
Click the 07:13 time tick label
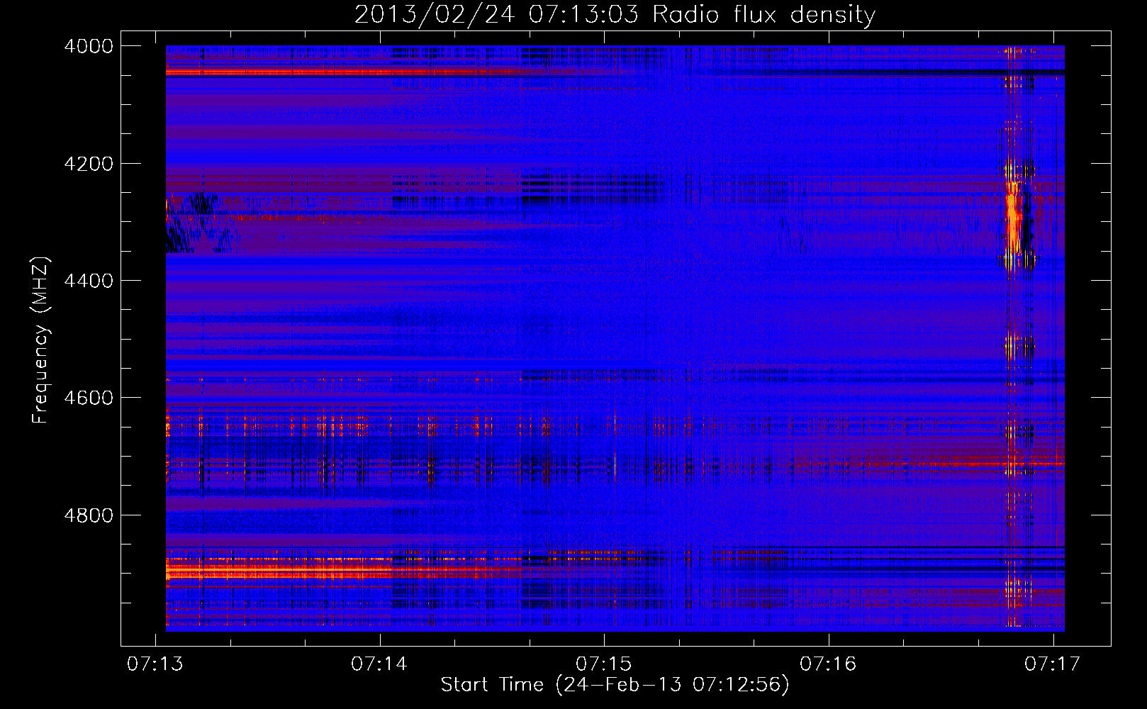[x=155, y=664]
